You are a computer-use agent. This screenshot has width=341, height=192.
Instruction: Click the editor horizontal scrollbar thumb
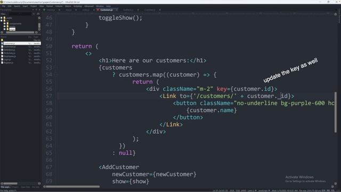click(73, 187)
